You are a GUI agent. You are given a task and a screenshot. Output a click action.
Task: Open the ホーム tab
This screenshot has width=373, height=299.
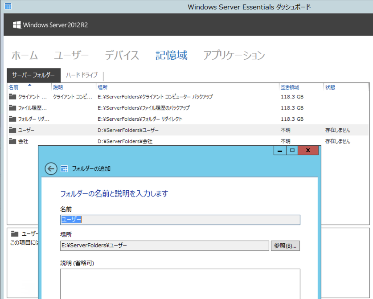tap(25, 55)
